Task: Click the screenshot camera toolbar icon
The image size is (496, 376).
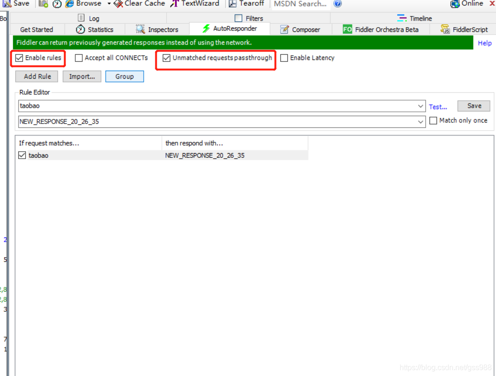Action: pyautogui.click(x=43, y=3)
